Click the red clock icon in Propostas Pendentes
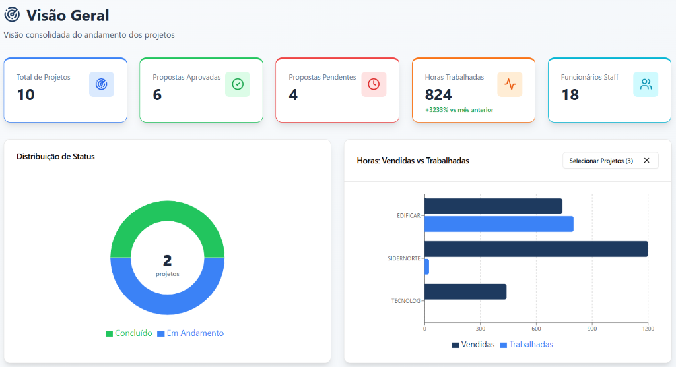 374,84
